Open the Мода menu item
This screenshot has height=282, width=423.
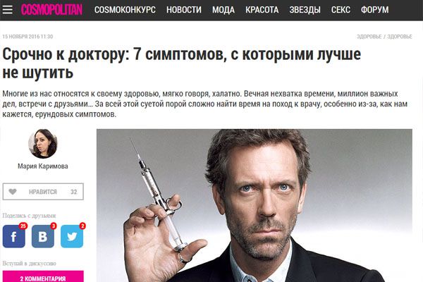coord(223,10)
